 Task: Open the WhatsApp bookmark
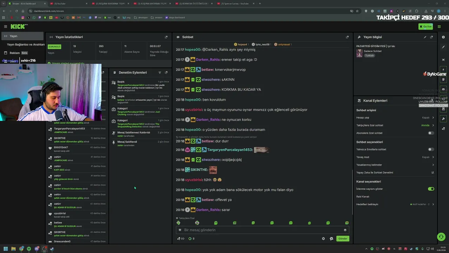point(34,17)
